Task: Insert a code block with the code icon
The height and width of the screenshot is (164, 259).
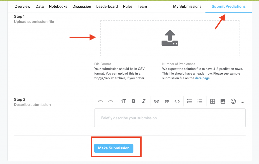Action: 177,101
